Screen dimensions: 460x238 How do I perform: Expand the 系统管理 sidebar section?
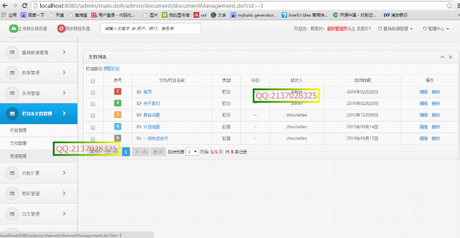[39, 93]
